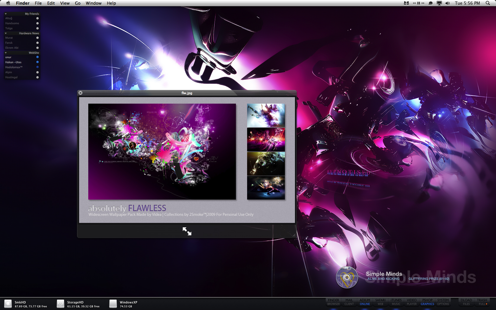Open Video Player in dock
Image resolution: width=496 pixels, height=310 pixels.
click(412, 302)
